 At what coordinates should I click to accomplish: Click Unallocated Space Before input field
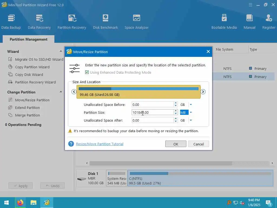[x=153, y=105]
